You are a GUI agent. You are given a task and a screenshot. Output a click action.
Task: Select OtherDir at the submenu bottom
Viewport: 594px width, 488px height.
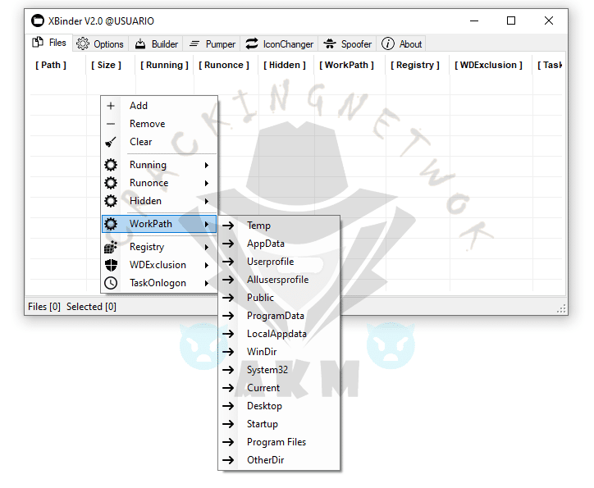coord(265,460)
